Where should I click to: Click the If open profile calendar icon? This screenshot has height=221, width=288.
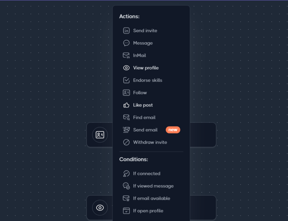pyautogui.click(x=126, y=211)
